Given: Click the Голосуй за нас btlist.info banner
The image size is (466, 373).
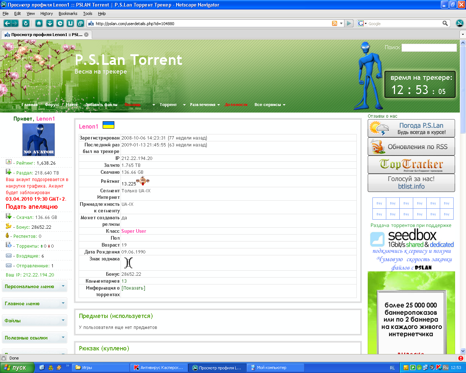Looking at the screenshot, I should [x=411, y=183].
